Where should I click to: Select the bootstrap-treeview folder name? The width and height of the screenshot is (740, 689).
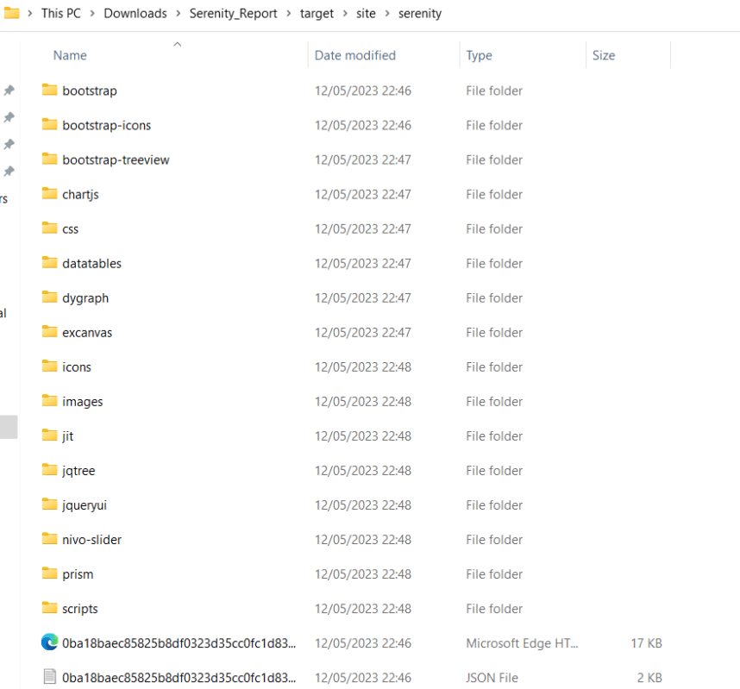point(116,160)
